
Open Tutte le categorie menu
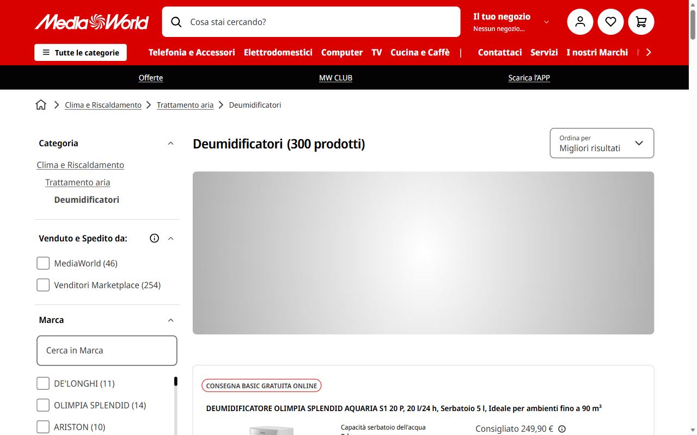point(81,53)
